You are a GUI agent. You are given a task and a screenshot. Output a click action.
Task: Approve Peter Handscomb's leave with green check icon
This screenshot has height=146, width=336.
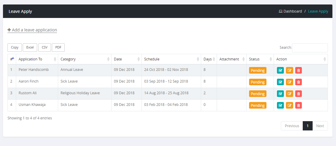(x=280, y=71)
